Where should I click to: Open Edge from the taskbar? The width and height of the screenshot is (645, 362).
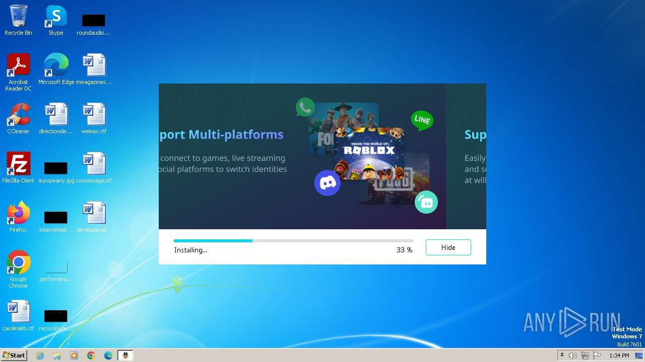pos(108,355)
